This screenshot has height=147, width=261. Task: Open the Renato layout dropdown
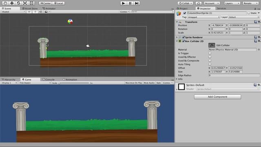coord(250,3)
